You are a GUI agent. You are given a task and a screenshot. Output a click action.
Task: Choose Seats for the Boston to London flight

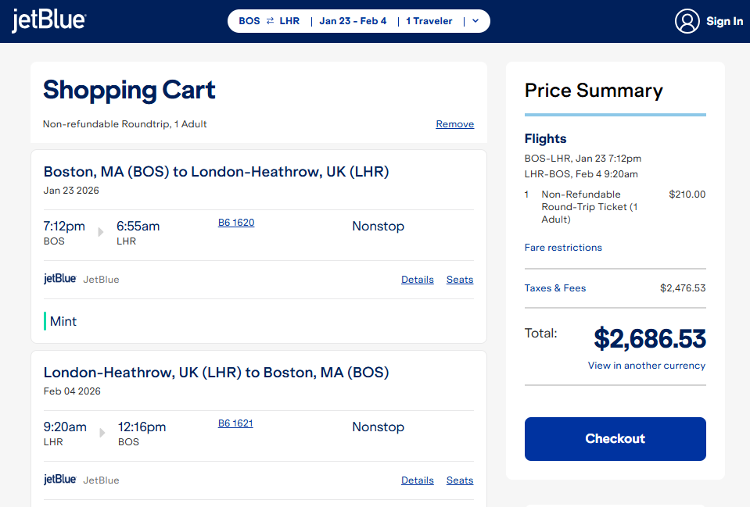point(460,280)
